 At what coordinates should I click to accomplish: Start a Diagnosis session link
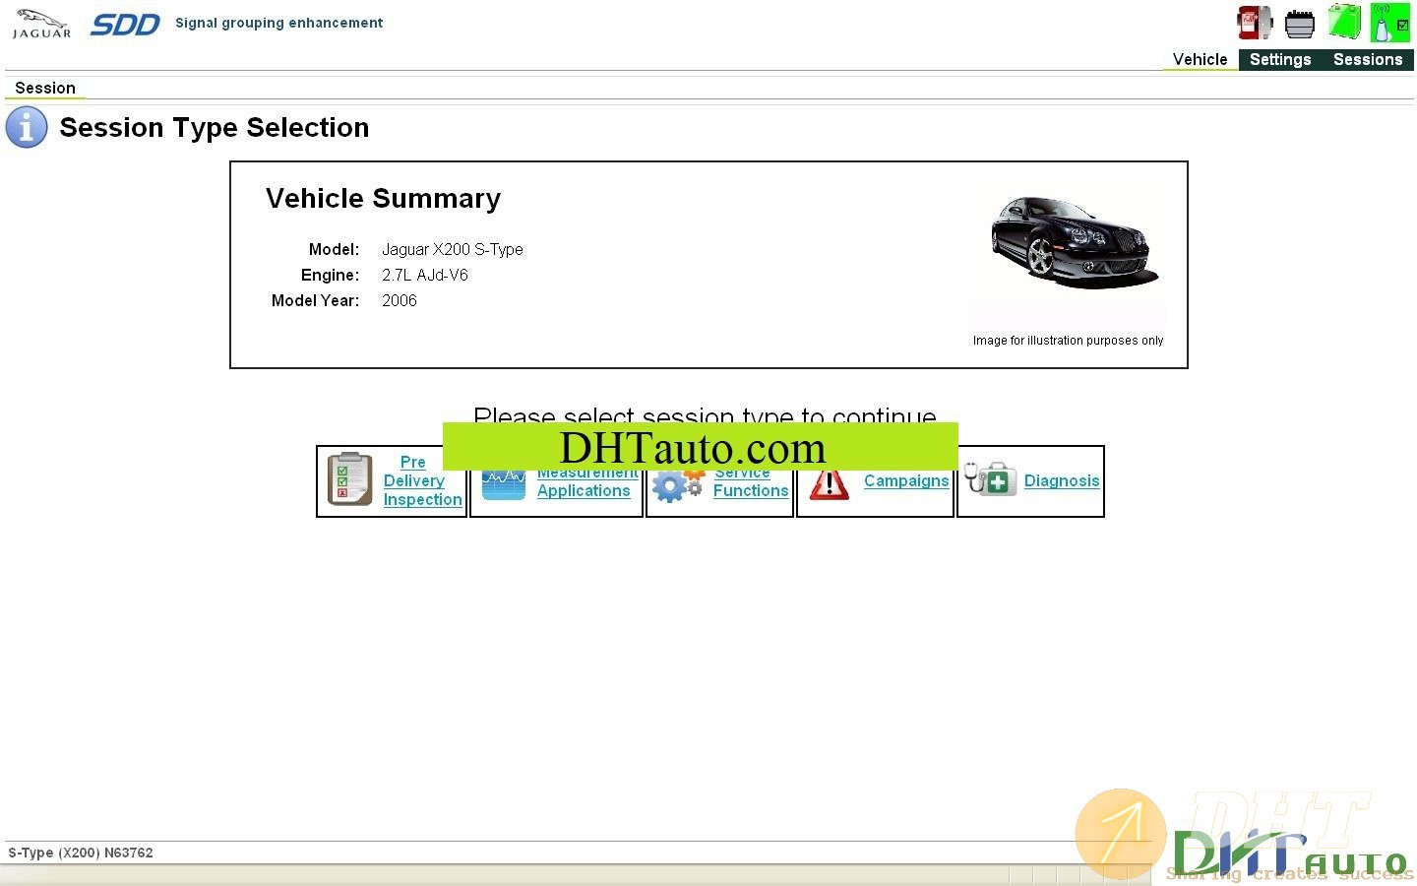tap(1062, 480)
